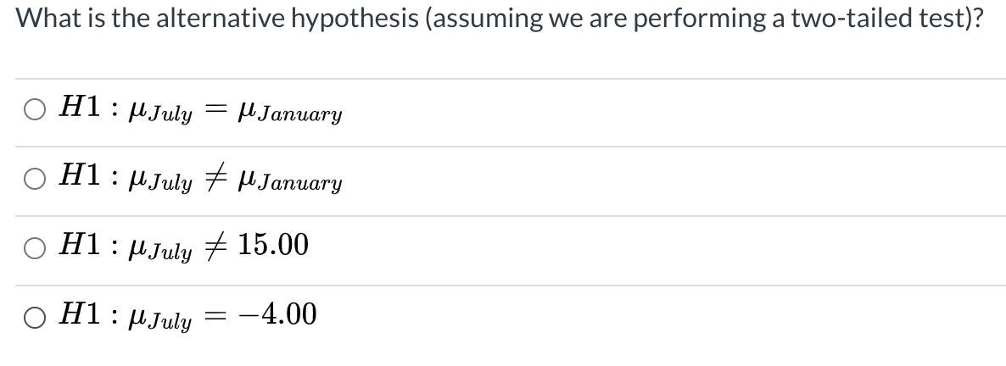Click the H1 label in the 15.00 answer
This screenshot has height=366, width=1006.
click(80, 246)
